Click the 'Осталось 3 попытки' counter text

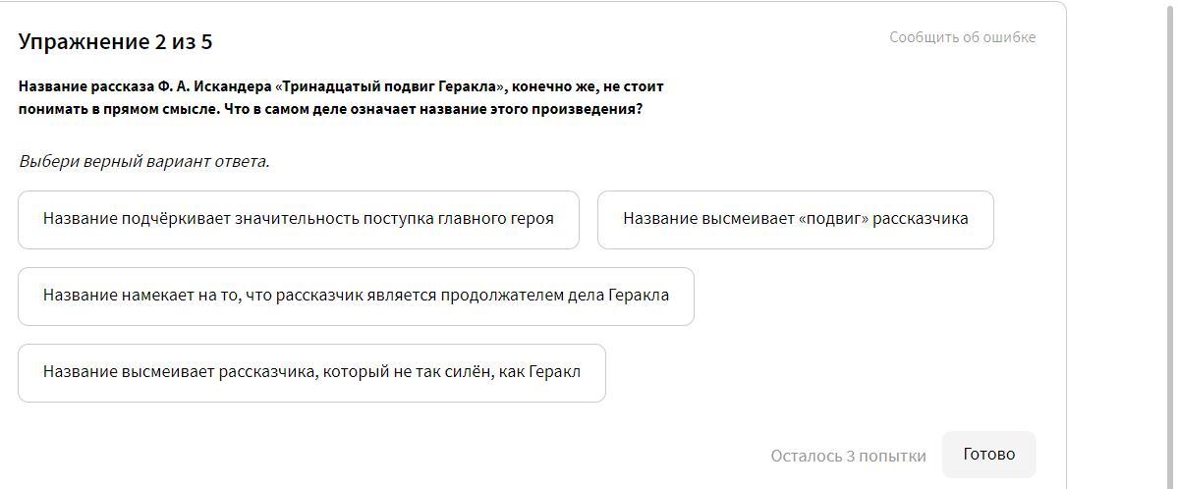pyautogui.click(x=848, y=456)
